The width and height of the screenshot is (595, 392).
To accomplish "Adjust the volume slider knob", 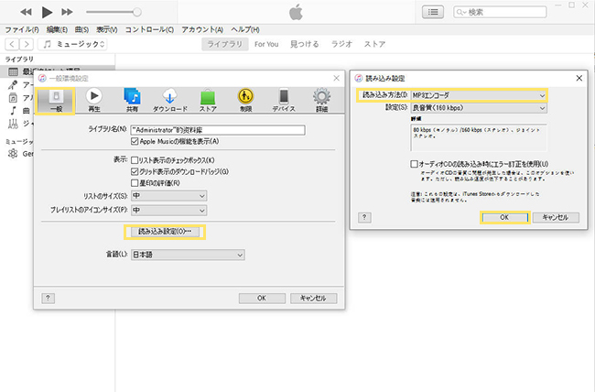I will [x=137, y=12].
